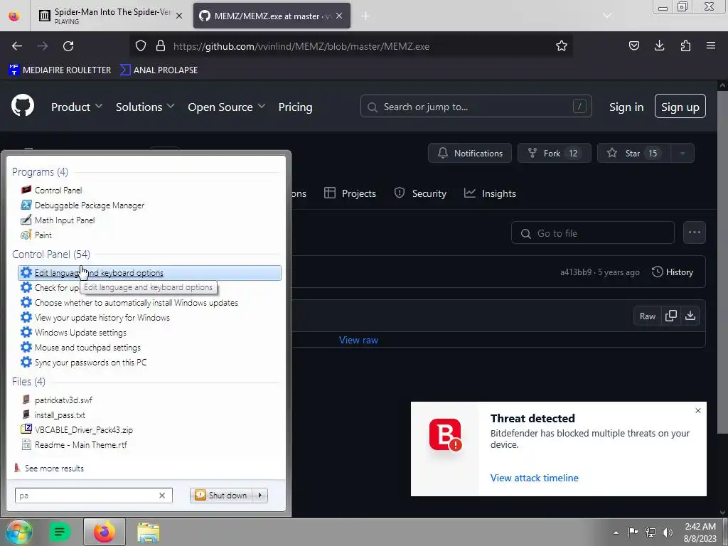
Task: Open the three-dot more file actions button
Action: point(694,232)
